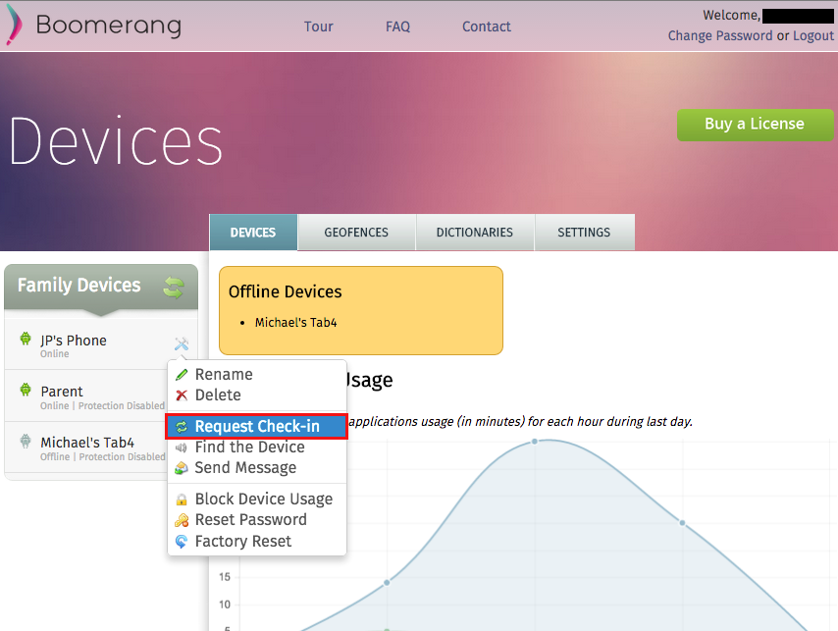Choose Reset Password from the menu
Image resolution: width=838 pixels, height=631 pixels.
click(257, 520)
